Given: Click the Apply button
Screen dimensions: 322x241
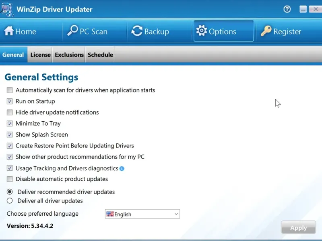Looking at the screenshot, I should (298, 227).
